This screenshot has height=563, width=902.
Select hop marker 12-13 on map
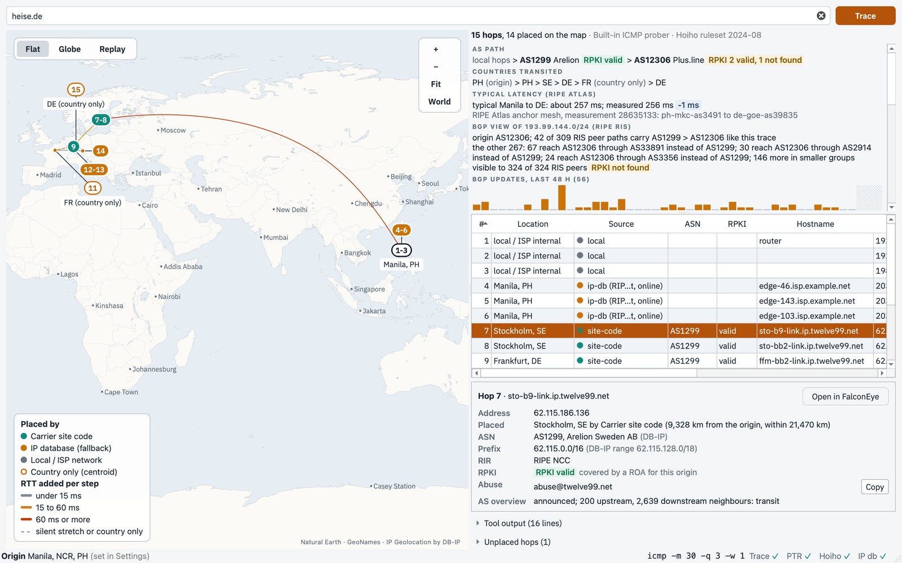94,169
